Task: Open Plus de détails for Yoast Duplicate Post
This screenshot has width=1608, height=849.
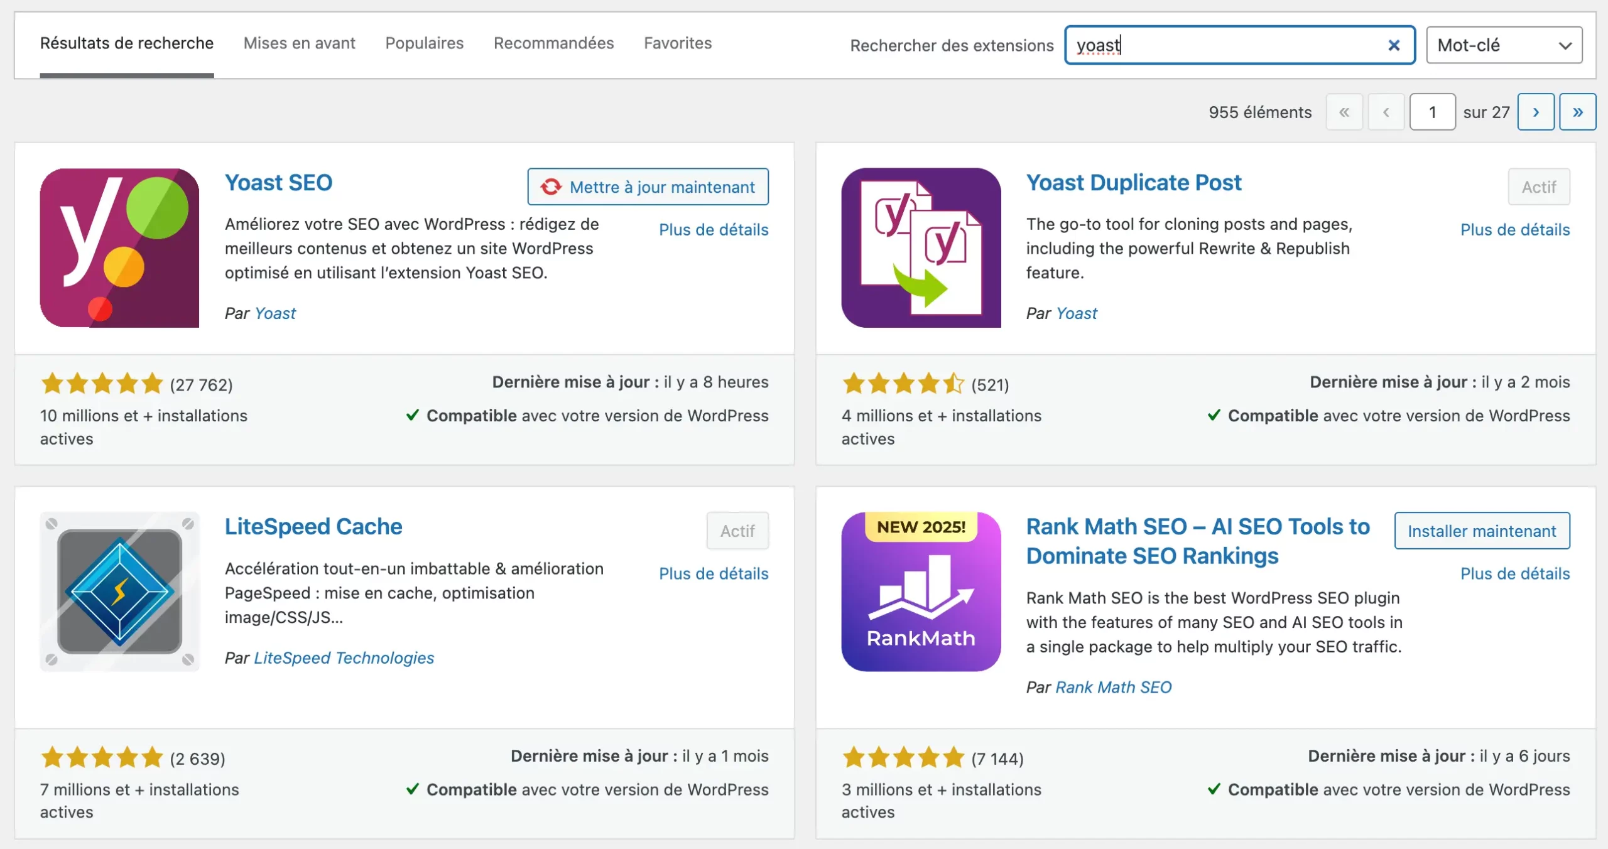Action: click(1514, 230)
